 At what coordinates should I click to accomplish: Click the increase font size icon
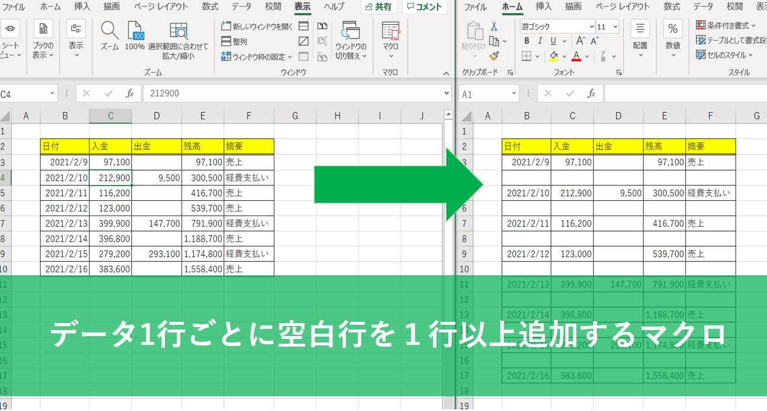click(x=580, y=41)
